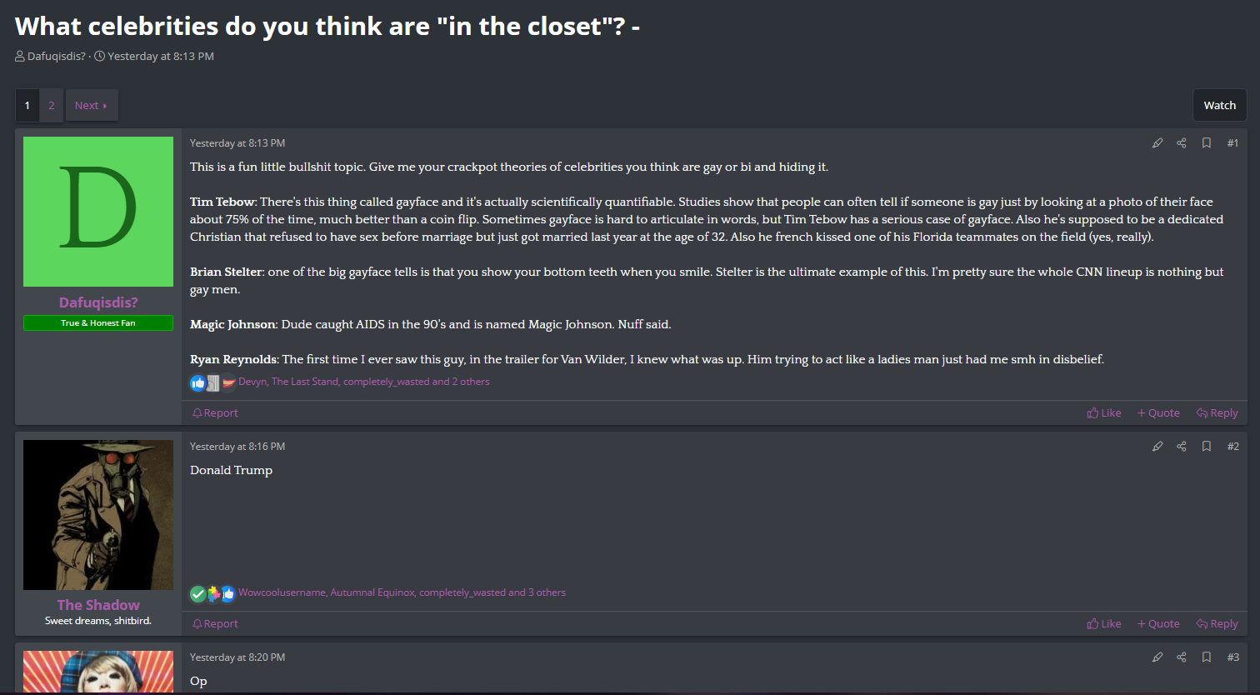
Task: Click the share icon on post #1
Action: [1181, 143]
